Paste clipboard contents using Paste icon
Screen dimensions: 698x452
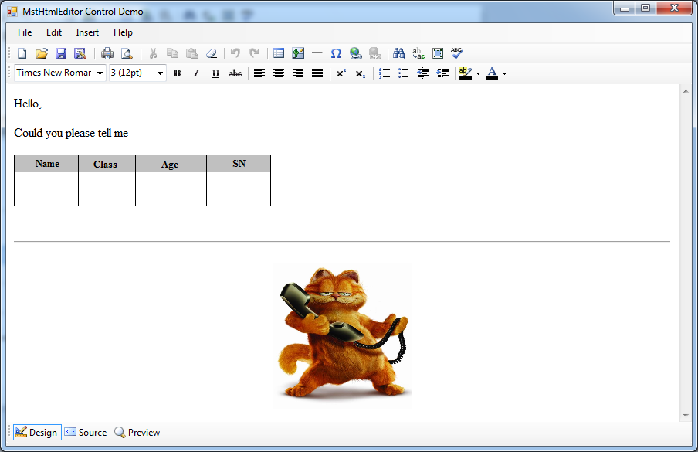(191, 53)
